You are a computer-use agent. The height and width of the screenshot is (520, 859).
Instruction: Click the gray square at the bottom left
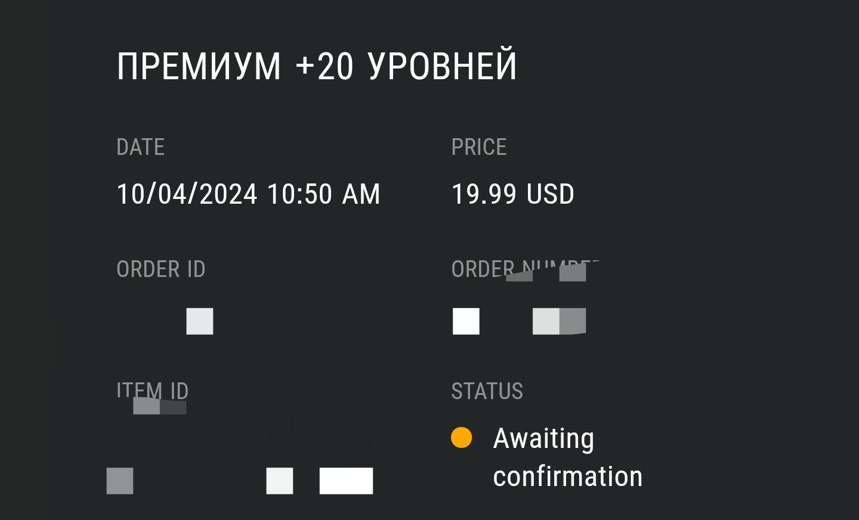119,481
